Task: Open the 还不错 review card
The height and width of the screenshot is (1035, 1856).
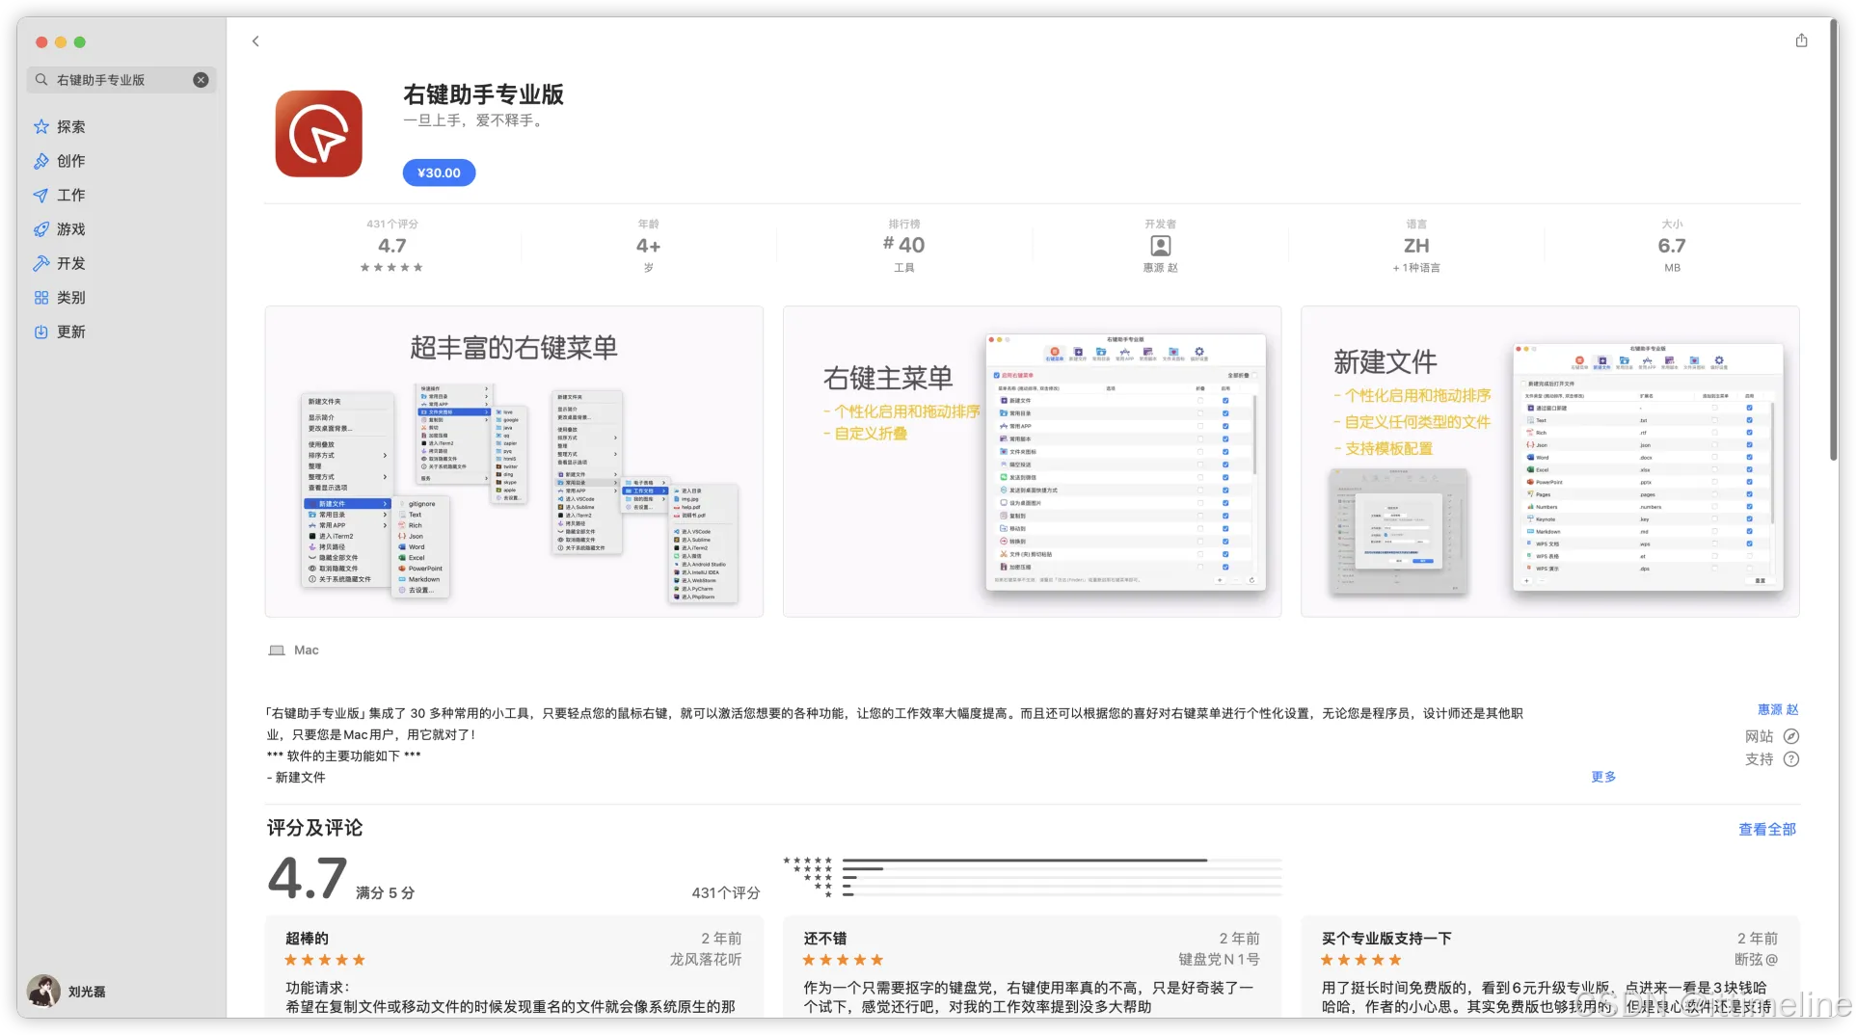Action: click(1032, 967)
